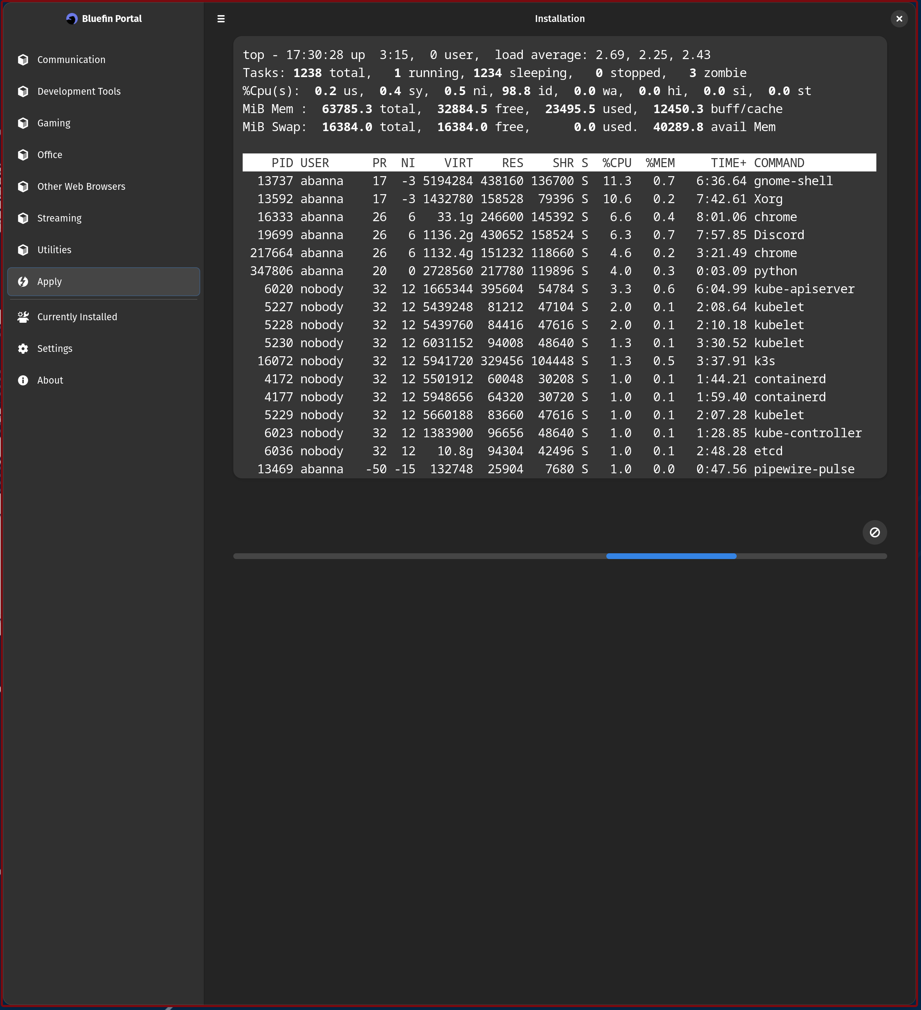The height and width of the screenshot is (1010, 921).
Task: Click the lightning bolt Apply icon
Action: click(23, 282)
